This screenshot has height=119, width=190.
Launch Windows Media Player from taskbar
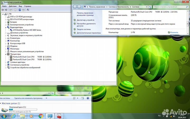pyautogui.click(x=31, y=116)
